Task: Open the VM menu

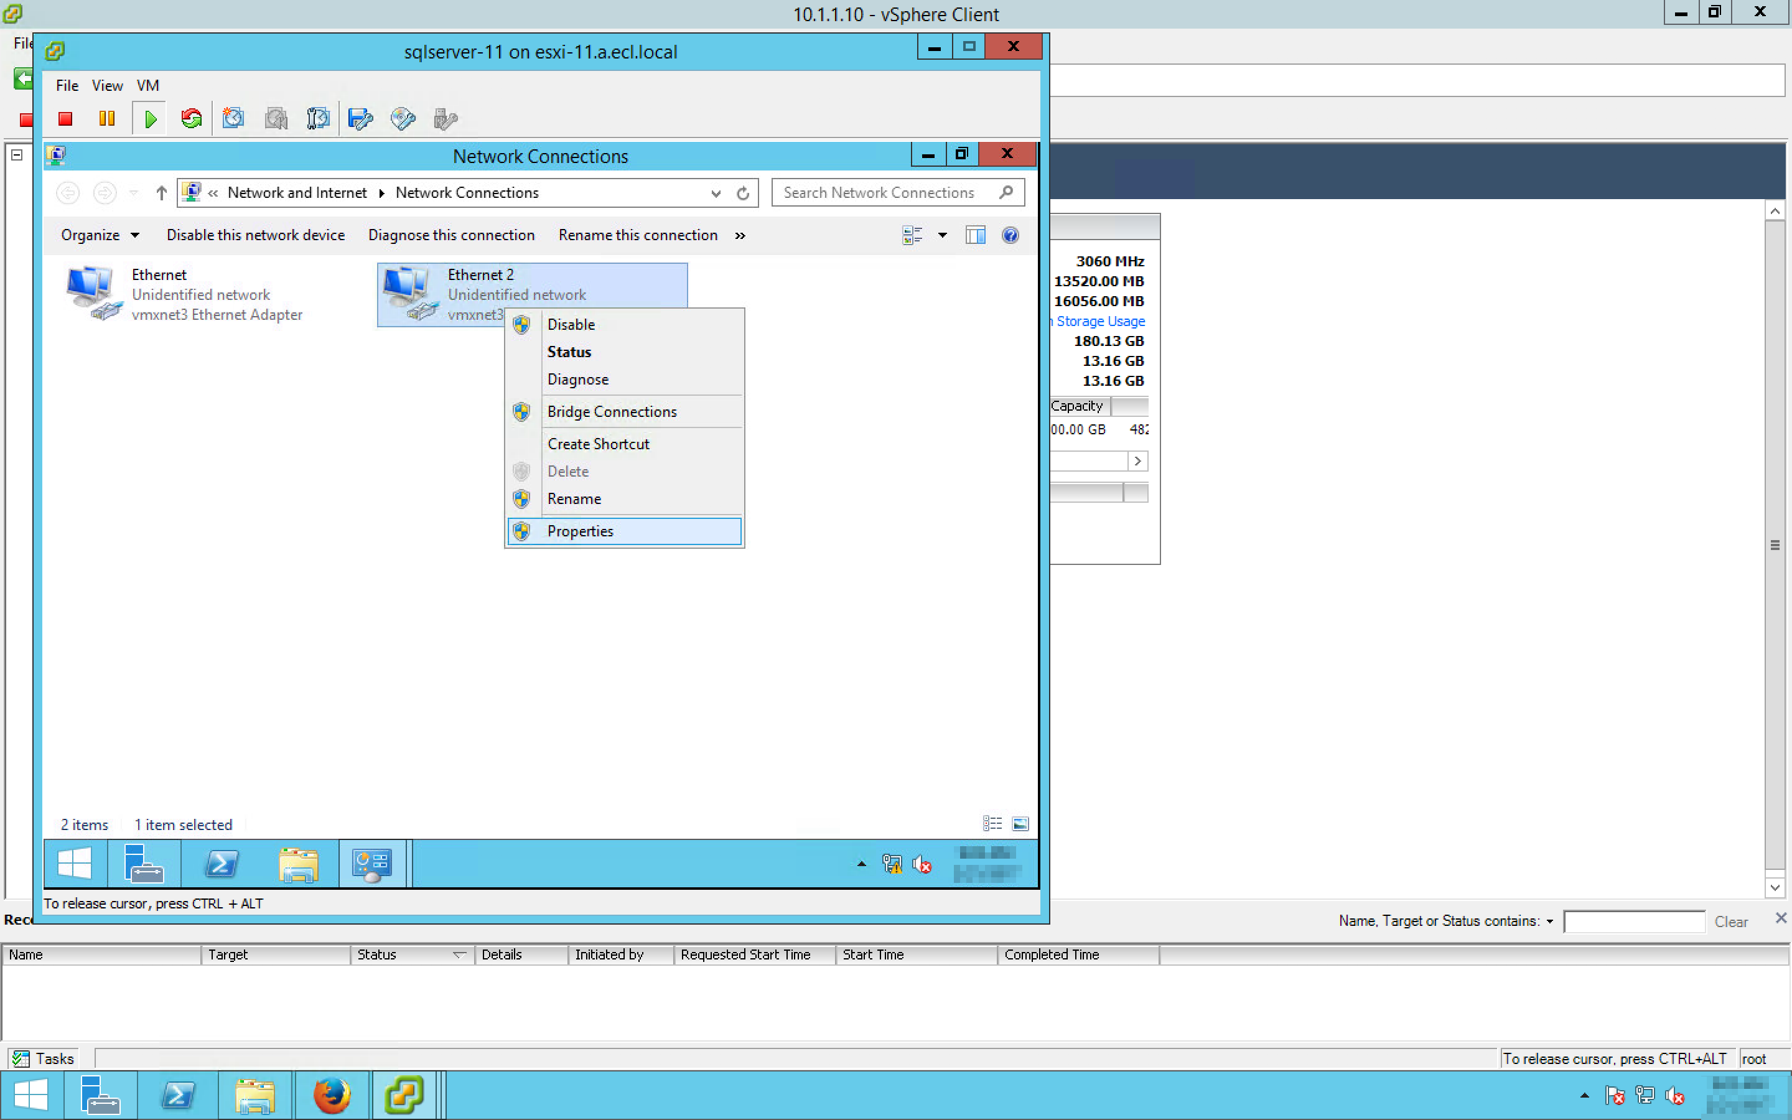Action: click(147, 86)
